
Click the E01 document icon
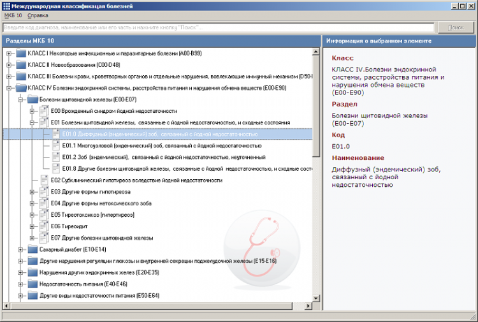coord(44,122)
